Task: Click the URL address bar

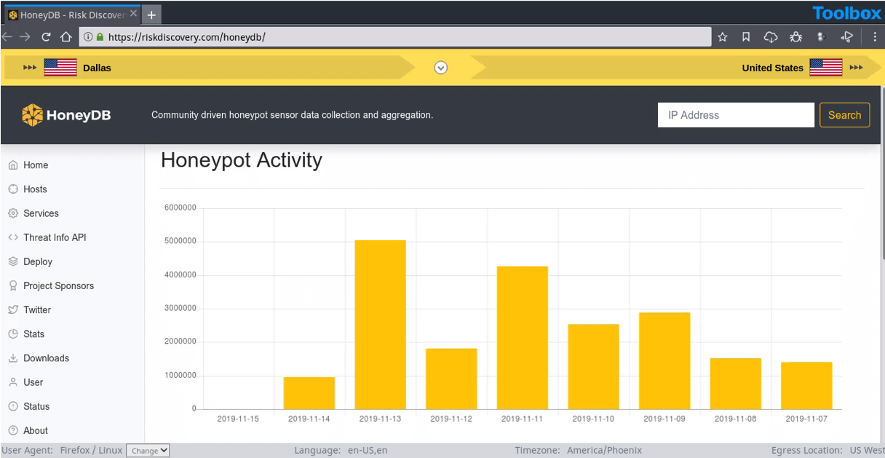Action: (x=394, y=36)
